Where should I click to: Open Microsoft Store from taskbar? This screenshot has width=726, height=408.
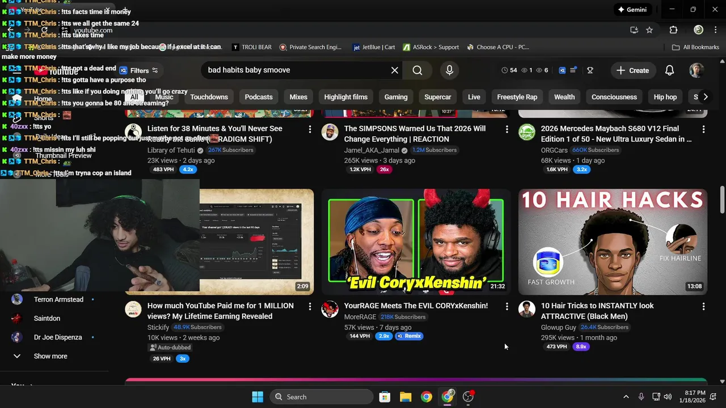(x=385, y=397)
